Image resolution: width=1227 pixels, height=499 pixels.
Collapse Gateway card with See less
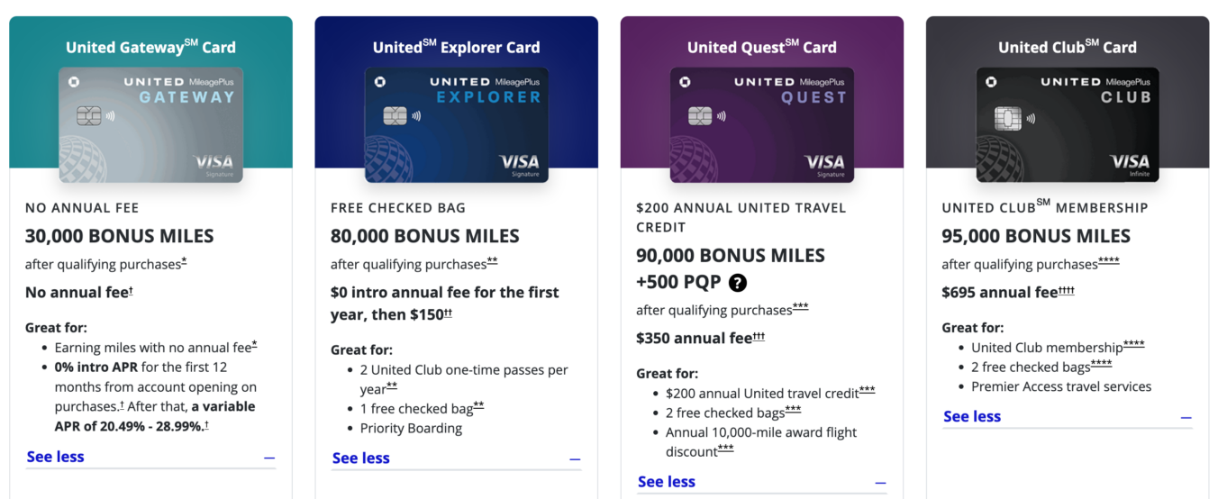pos(55,457)
